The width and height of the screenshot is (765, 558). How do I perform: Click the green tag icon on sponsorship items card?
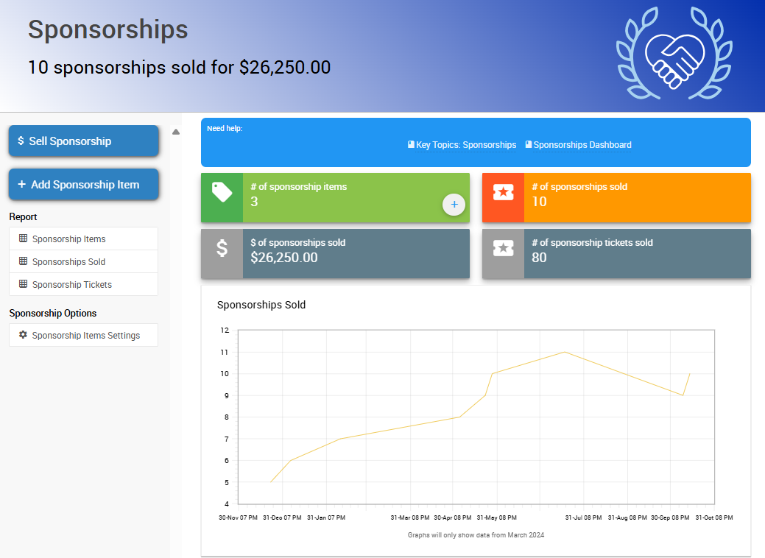(x=222, y=197)
